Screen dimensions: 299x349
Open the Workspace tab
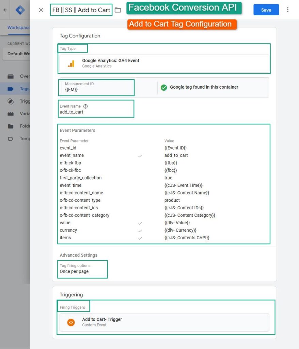(x=19, y=28)
